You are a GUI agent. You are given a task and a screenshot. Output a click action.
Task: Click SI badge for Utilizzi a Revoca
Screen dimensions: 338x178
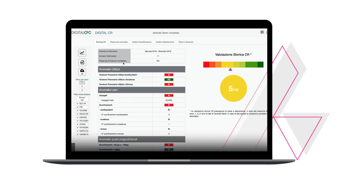click(x=169, y=84)
